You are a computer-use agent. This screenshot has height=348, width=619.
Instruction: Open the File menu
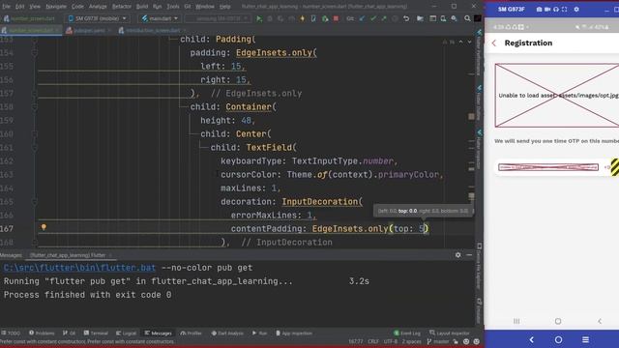pyautogui.click(x=7, y=7)
